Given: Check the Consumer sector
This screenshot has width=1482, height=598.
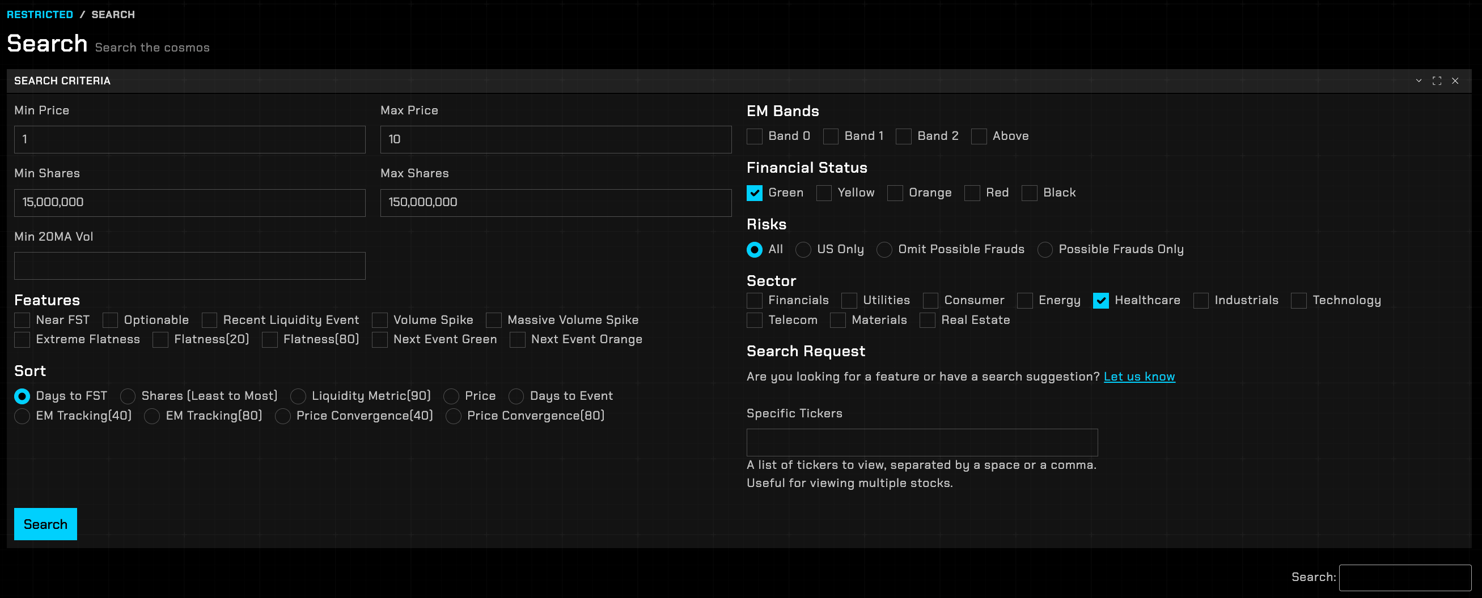Looking at the screenshot, I should 930,301.
